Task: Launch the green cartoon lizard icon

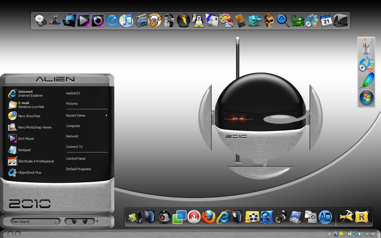Action: point(298,21)
